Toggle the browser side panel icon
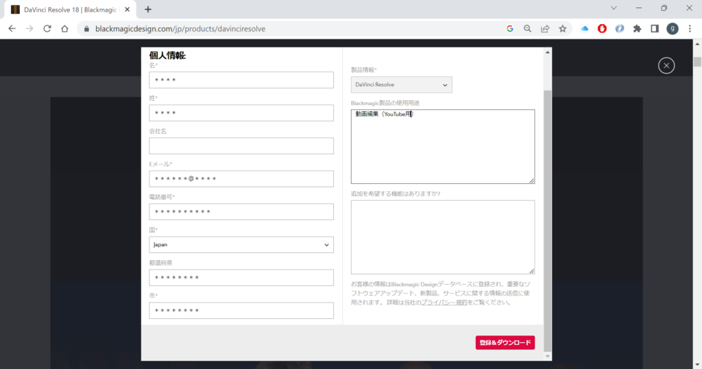Screen dimensions: 702x369 (x=655, y=29)
